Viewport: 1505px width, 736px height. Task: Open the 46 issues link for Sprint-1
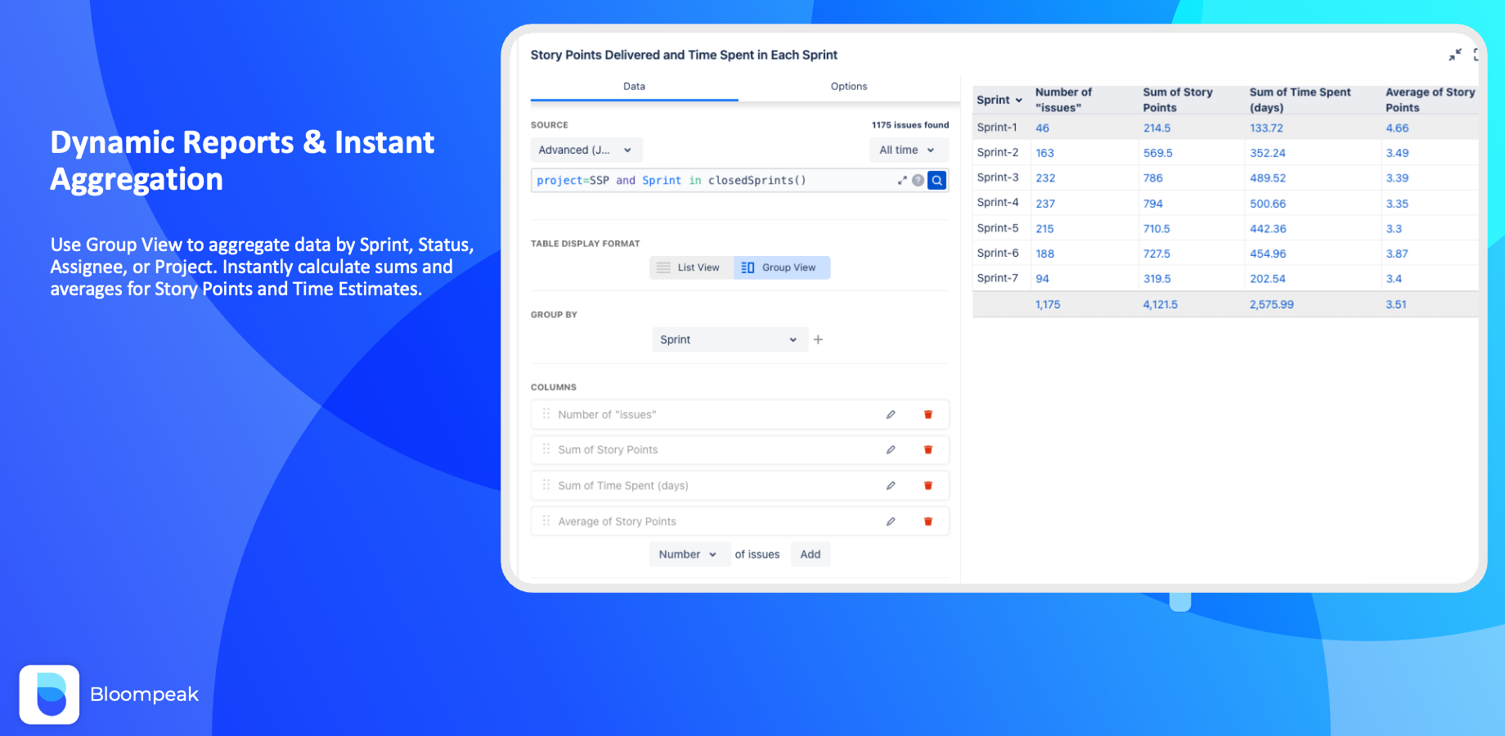coord(1042,128)
